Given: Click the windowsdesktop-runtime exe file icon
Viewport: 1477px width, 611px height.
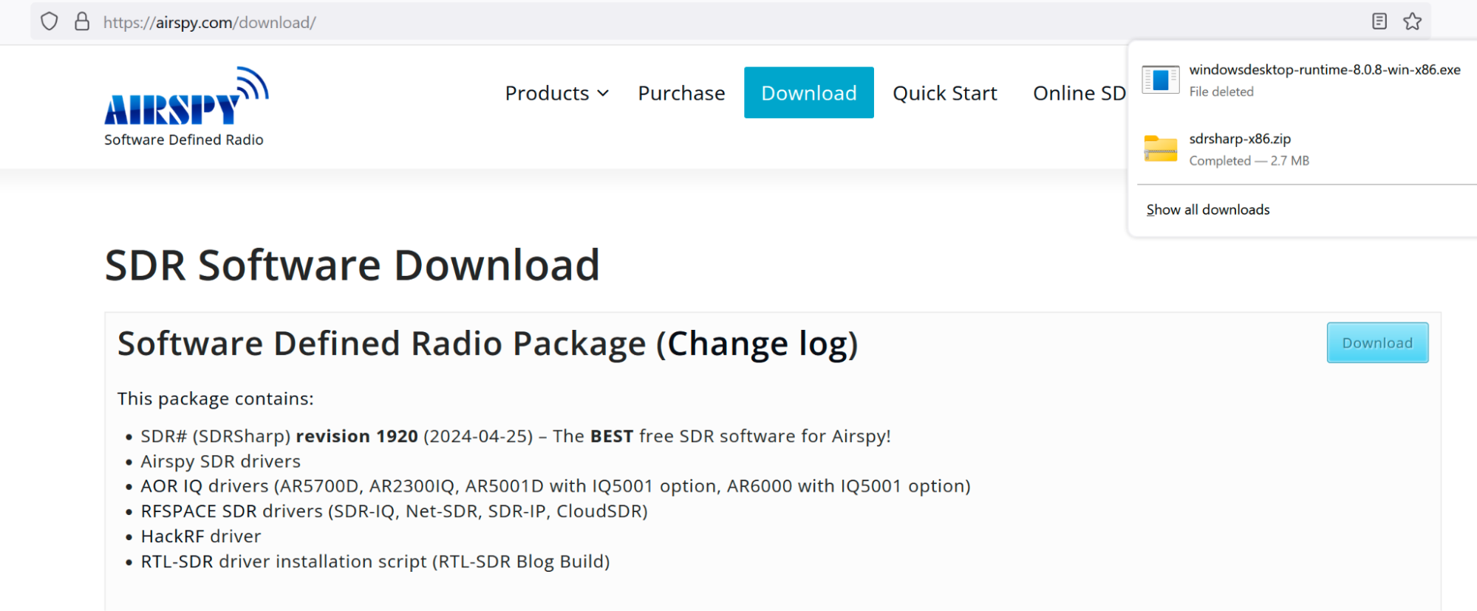Looking at the screenshot, I should coord(1160,80).
